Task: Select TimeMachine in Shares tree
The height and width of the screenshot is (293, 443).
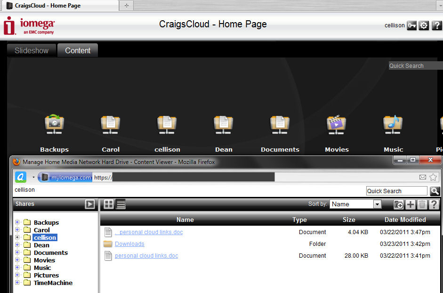Action: click(x=53, y=283)
